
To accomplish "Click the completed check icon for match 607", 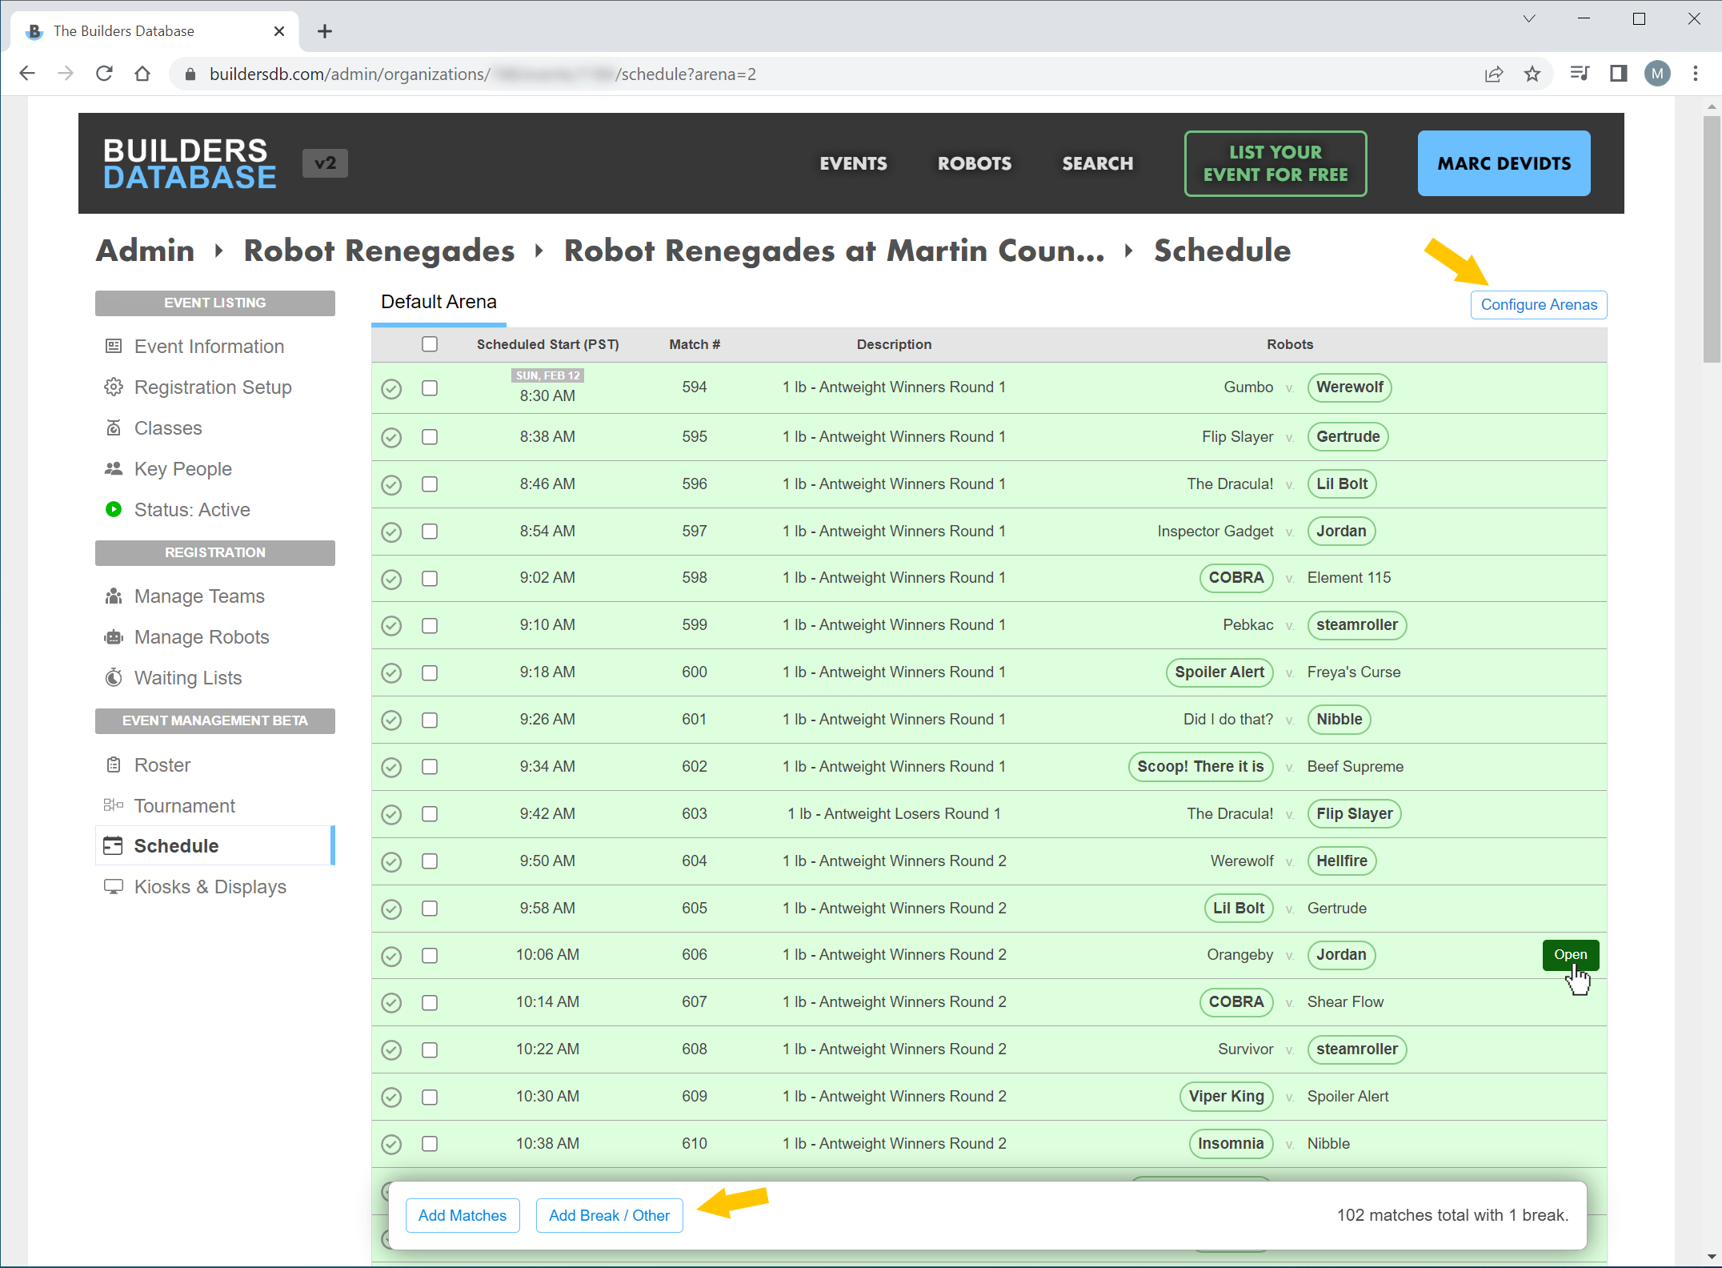I will (x=391, y=1002).
